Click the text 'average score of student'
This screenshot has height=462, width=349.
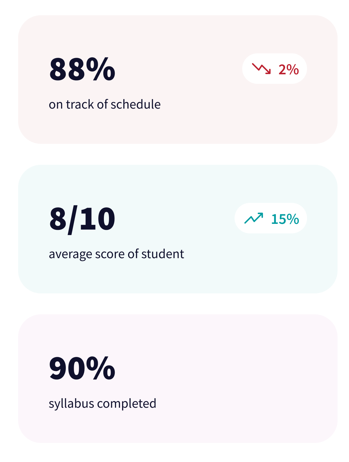pyautogui.click(x=116, y=254)
